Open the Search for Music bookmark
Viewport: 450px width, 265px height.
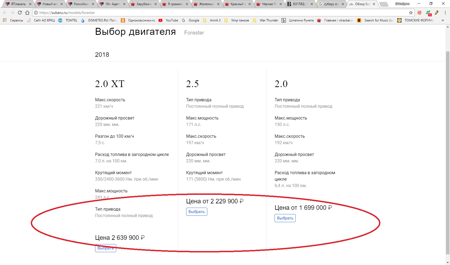(x=375, y=20)
